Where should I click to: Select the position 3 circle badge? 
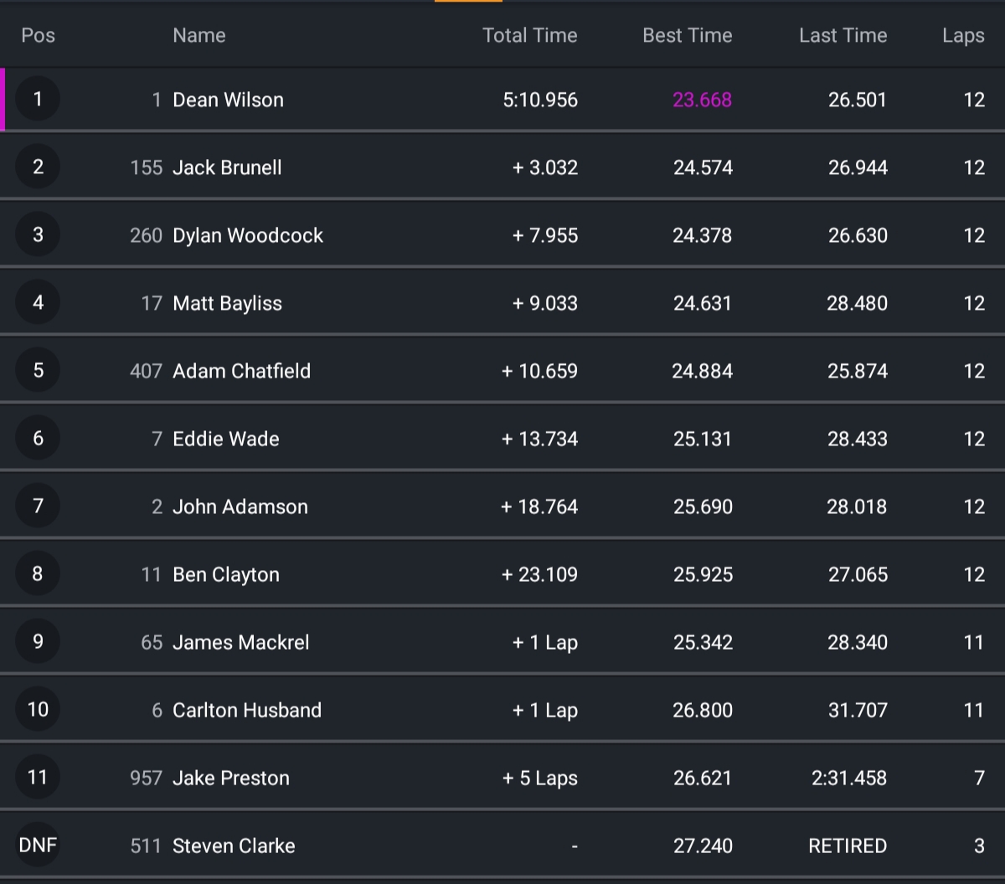38,235
